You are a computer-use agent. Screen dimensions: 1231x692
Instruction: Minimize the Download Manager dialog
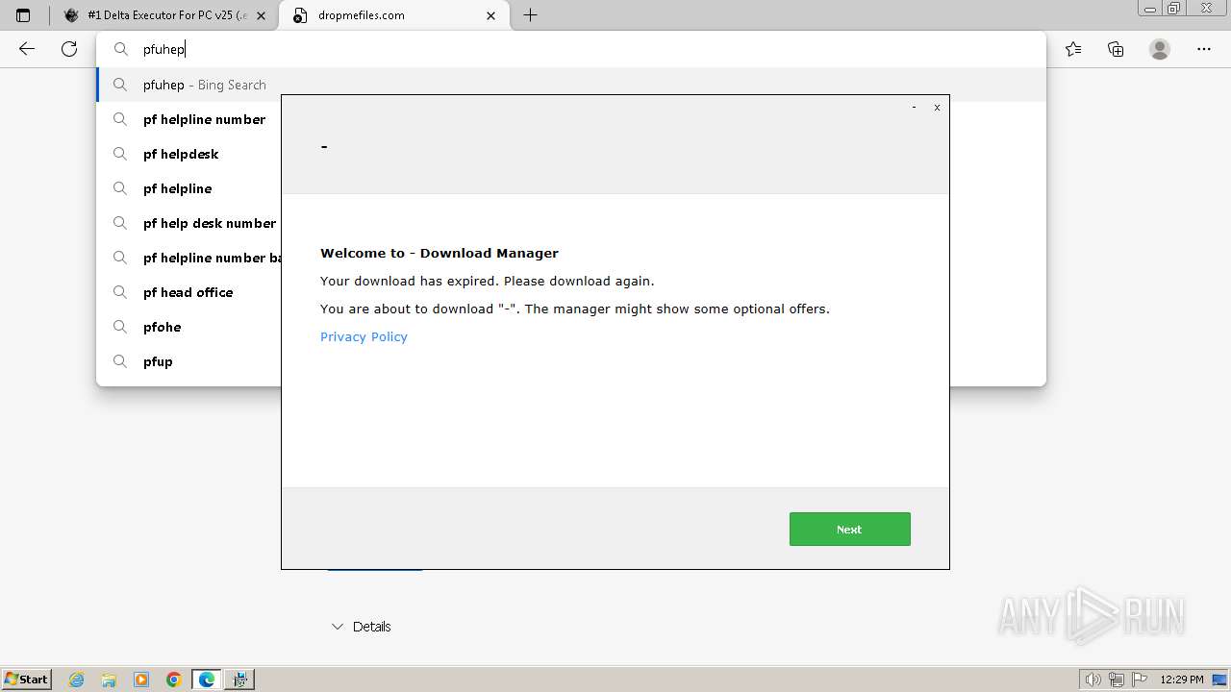click(914, 108)
